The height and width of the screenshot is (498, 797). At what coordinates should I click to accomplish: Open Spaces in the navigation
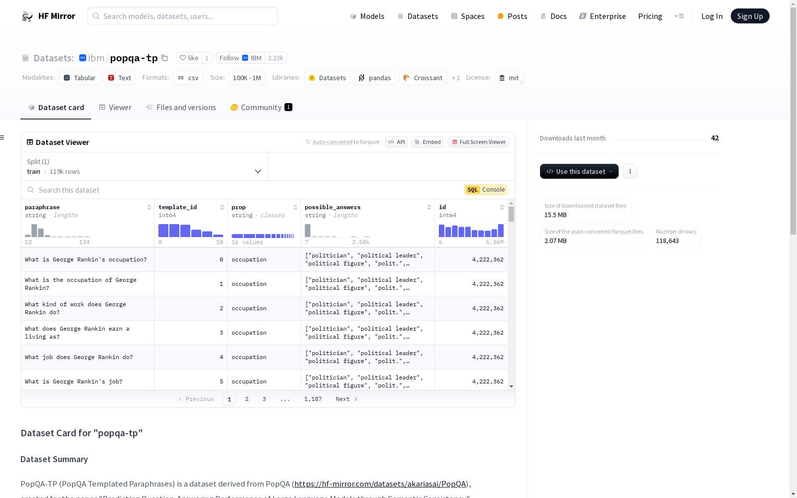[467, 16]
